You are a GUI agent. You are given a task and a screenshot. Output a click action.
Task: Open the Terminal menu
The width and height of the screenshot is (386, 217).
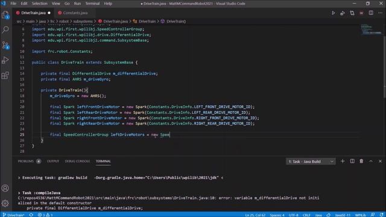coord(92,4)
